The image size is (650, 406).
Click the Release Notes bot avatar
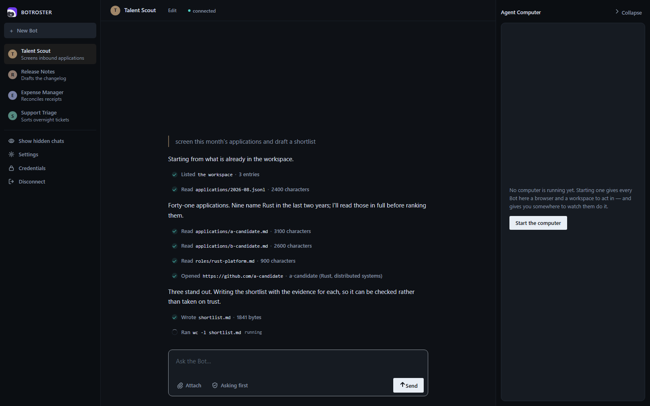(13, 75)
